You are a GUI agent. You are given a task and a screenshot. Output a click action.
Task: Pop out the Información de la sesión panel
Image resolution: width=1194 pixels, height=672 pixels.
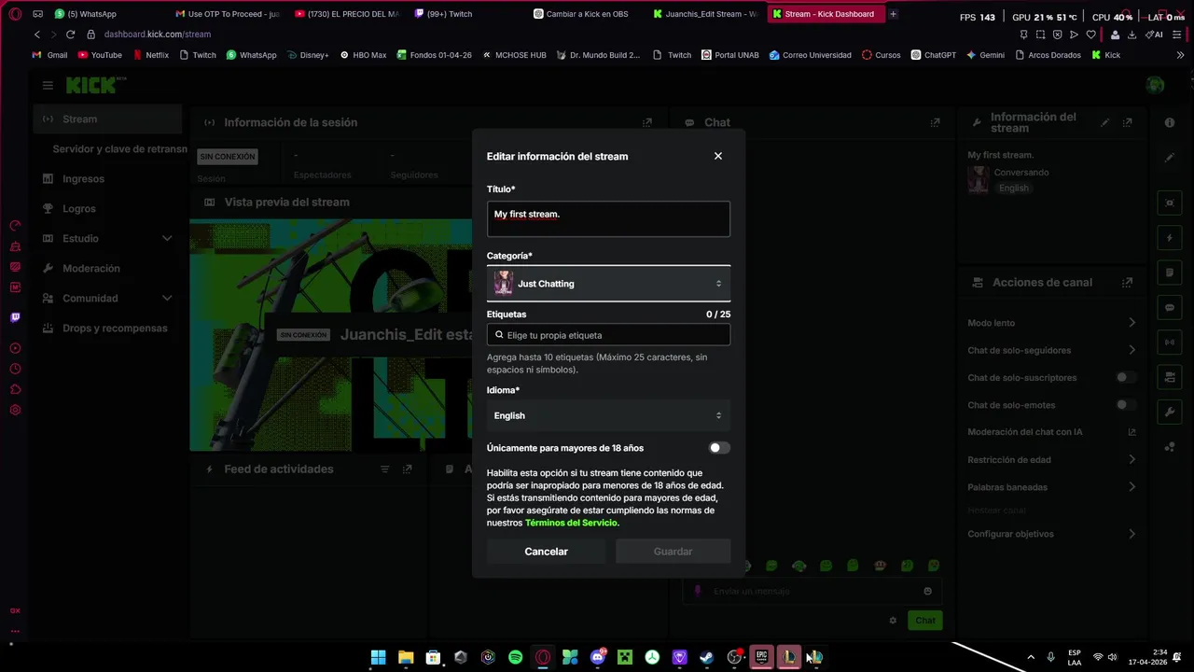click(647, 122)
